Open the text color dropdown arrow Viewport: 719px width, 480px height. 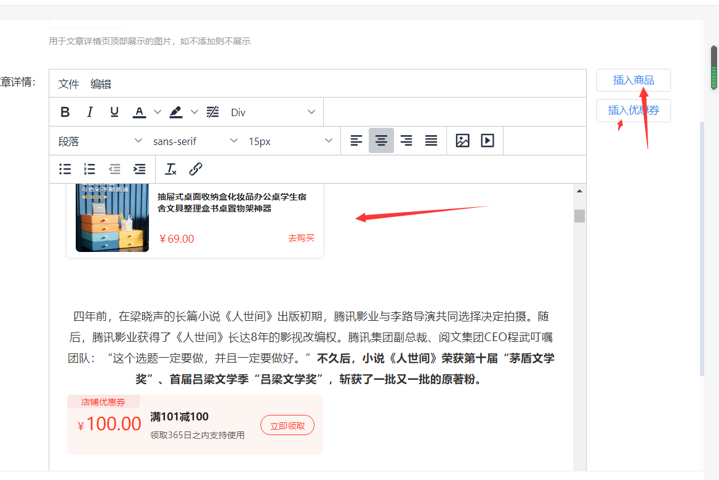(158, 112)
